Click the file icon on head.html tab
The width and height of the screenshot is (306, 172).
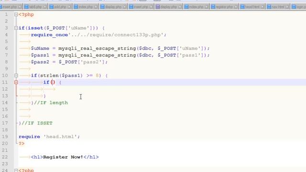click(242, 7)
